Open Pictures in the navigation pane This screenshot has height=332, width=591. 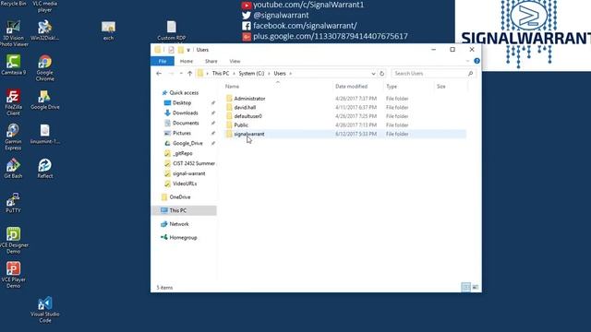pos(182,133)
